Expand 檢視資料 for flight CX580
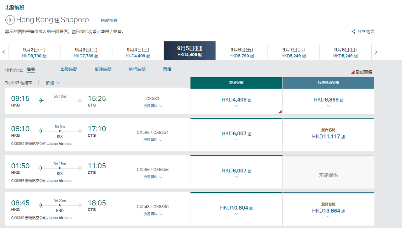This screenshot has width=402, height=228. (153, 106)
